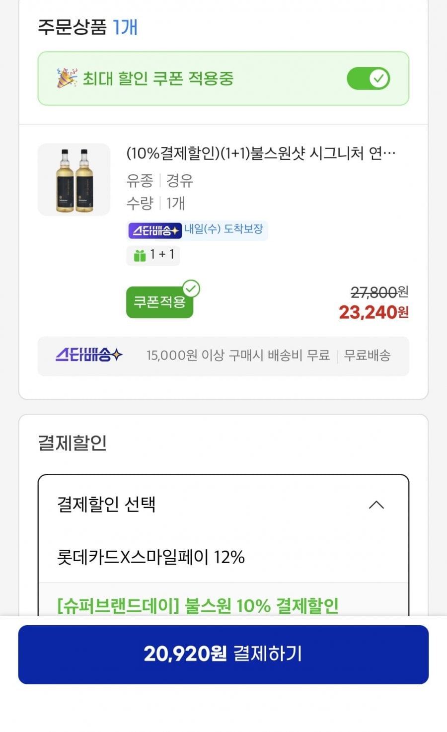Tap the 무료배송 free shipping label

pyautogui.click(x=367, y=356)
